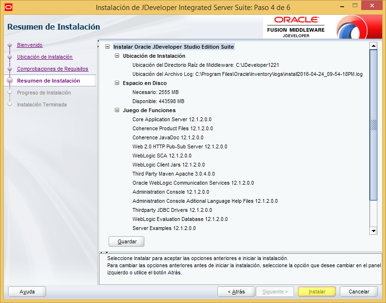
Task: Select Thirdparty JDBC Drivers 12.1.2.0.0 row
Action: pyautogui.click(x=172, y=210)
